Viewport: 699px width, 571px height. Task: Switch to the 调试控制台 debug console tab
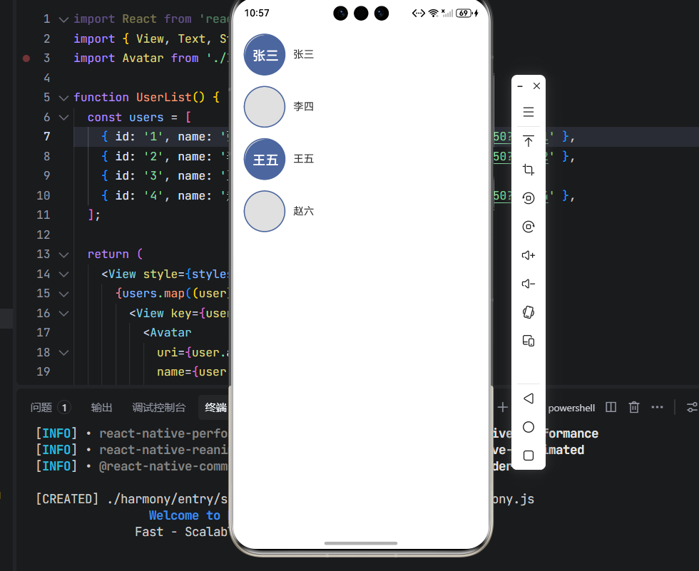[158, 408]
